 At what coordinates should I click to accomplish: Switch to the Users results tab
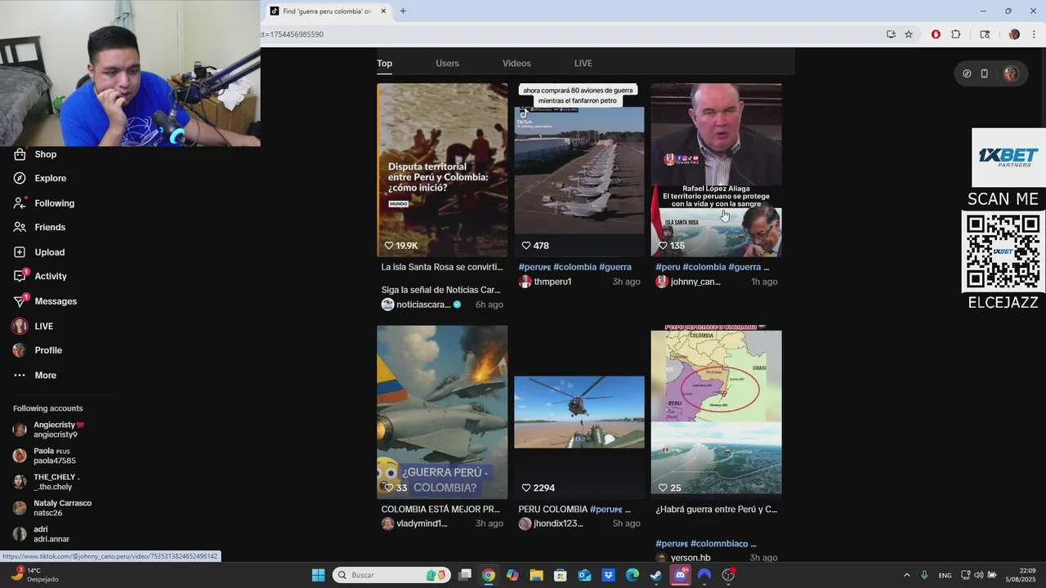pyautogui.click(x=447, y=64)
